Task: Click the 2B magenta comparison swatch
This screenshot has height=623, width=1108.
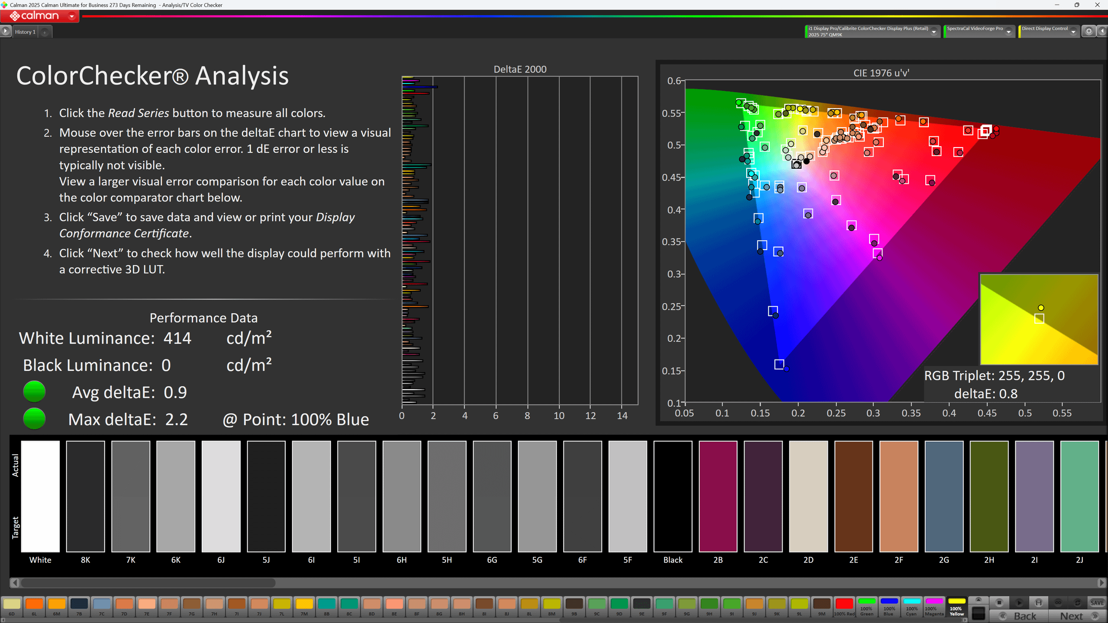Action: (718, 496)
